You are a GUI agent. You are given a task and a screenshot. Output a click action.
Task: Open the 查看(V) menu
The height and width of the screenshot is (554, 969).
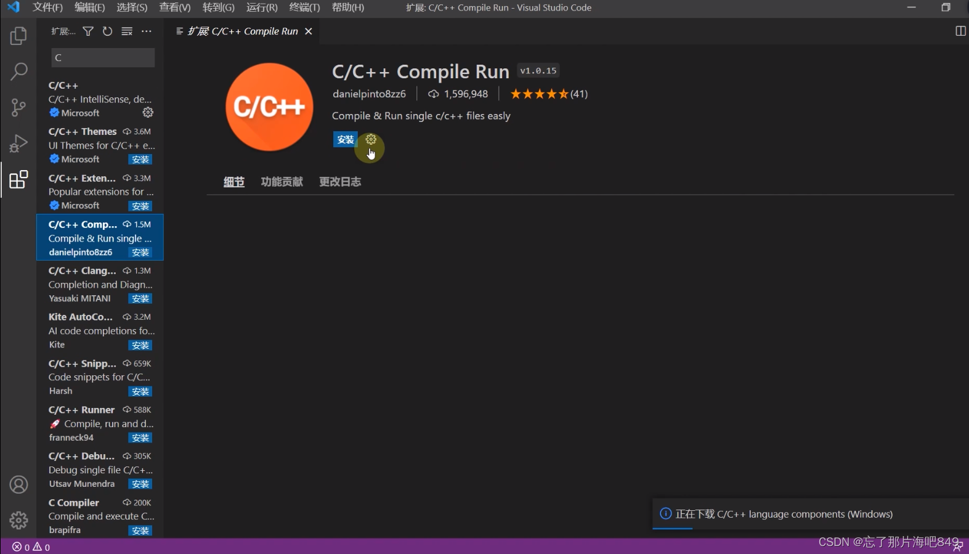tap(174, 7)
